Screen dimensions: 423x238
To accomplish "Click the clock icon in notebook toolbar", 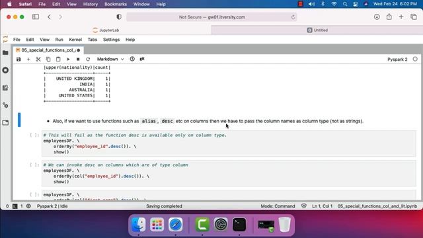I will 132,59.
